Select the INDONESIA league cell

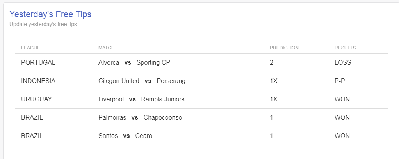[x=38, y=81]
